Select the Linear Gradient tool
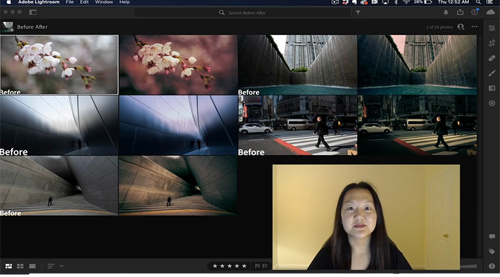Screen dimensions: 500x277 [492, 88]
